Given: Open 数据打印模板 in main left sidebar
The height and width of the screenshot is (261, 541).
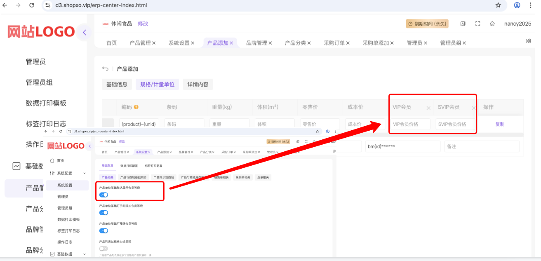Looking at the screenshot, I should tap(46, 103).
